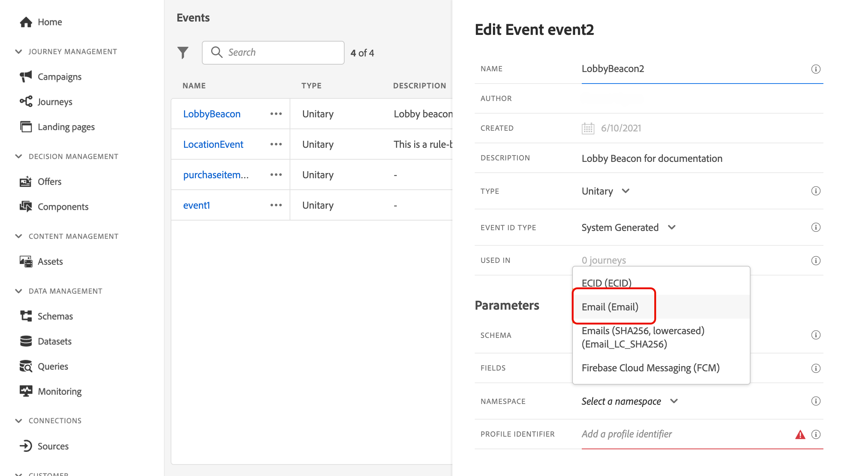Viewport: 842px width, 476px height.
Task: Click info icon next to Name field
Action: (x=816, y=69)
